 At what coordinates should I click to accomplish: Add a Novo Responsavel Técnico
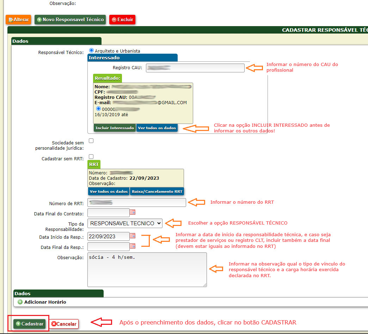pyautogui.click(x=70, y=20)
